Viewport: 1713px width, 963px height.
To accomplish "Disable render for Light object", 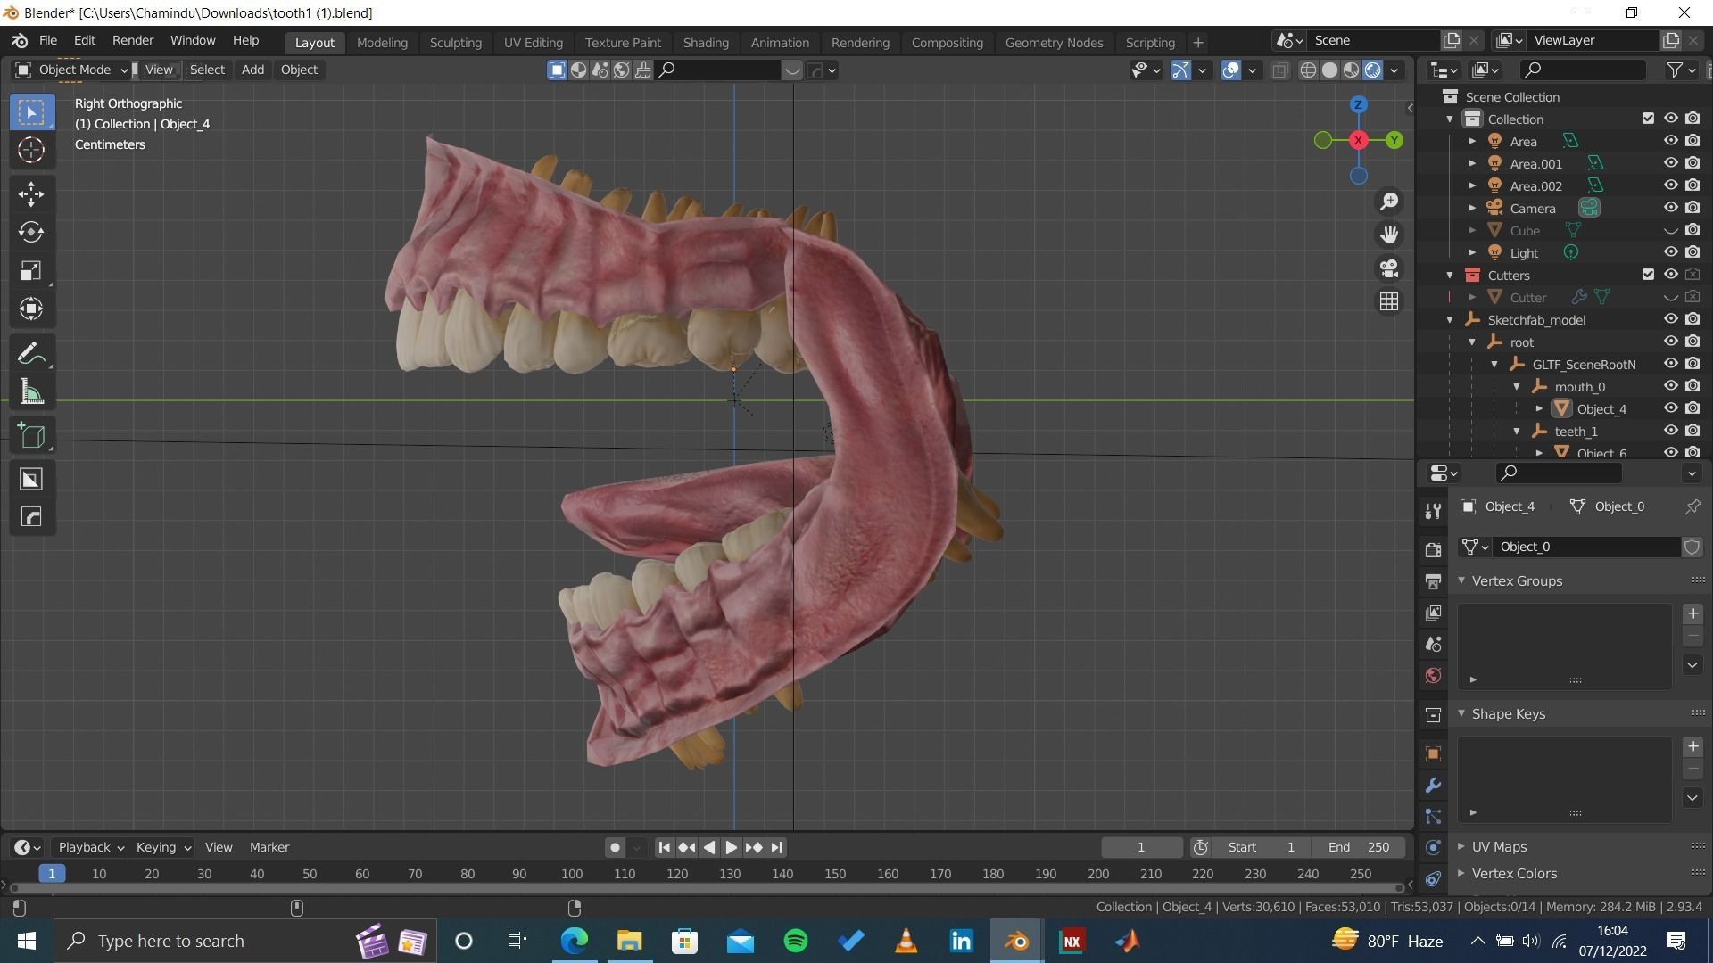I will pyautogui.click(x=1692, y=252).
